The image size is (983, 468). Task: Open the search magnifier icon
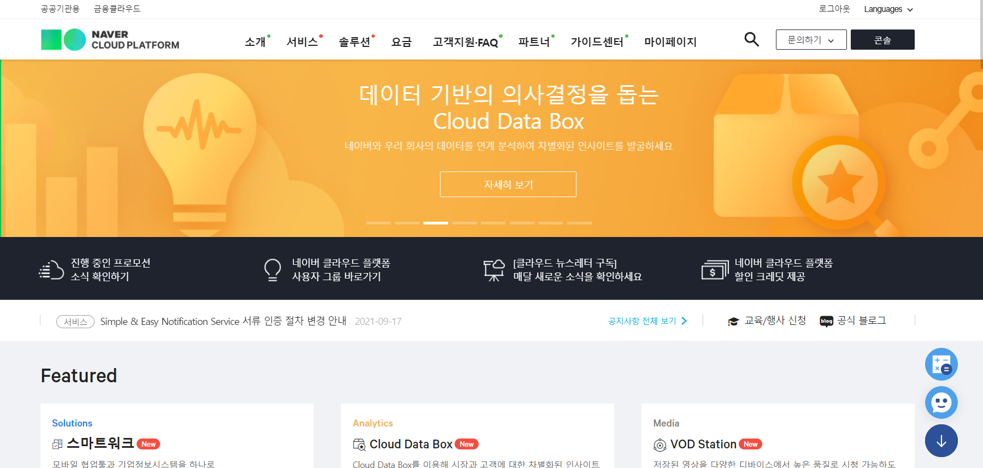point(752,39)
